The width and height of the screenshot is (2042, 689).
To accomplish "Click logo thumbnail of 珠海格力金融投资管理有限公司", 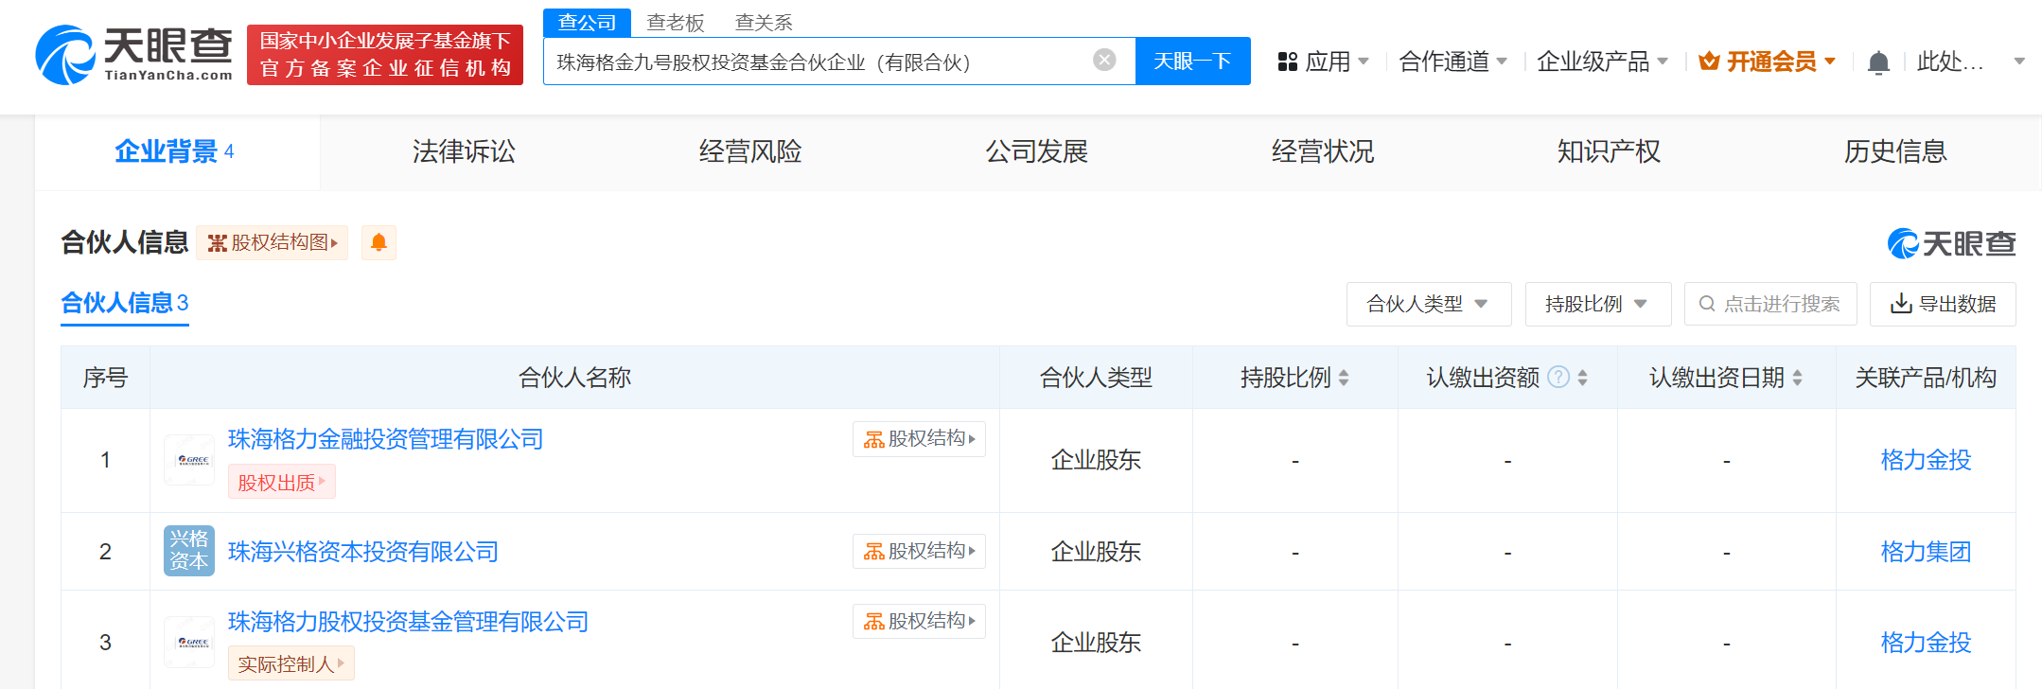I will [x=189, y=460].
